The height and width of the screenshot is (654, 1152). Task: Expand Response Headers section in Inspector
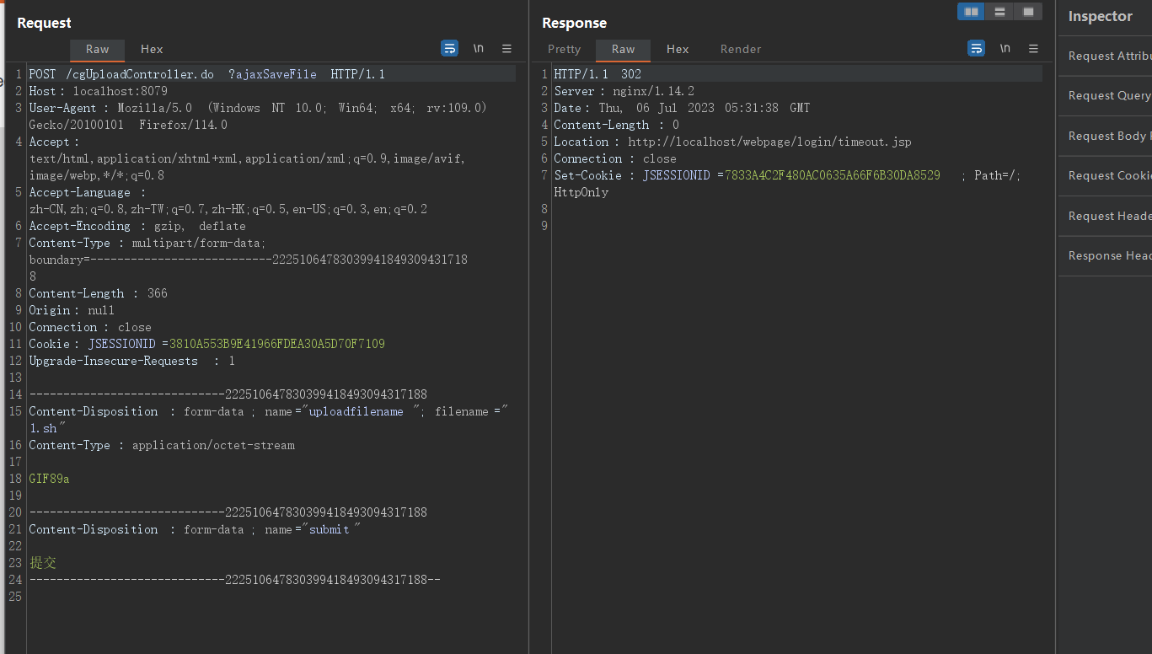(x=1106, y=256)
